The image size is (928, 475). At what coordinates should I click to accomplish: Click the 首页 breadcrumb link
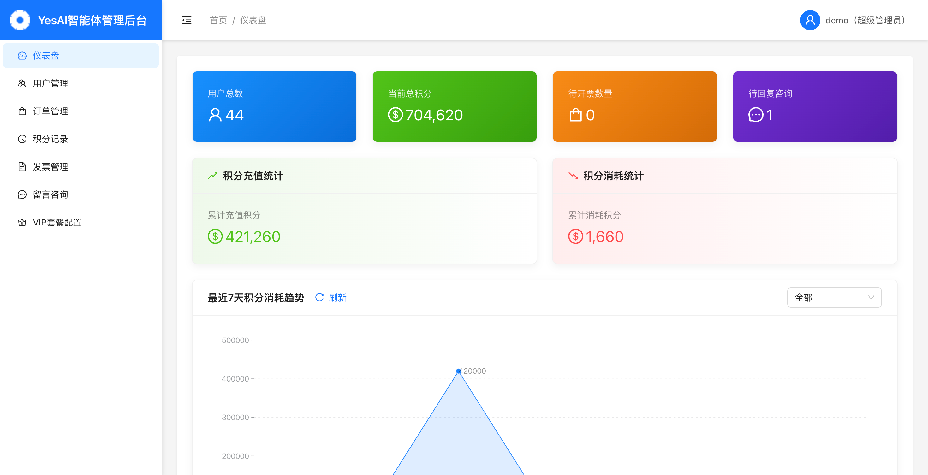218,20
